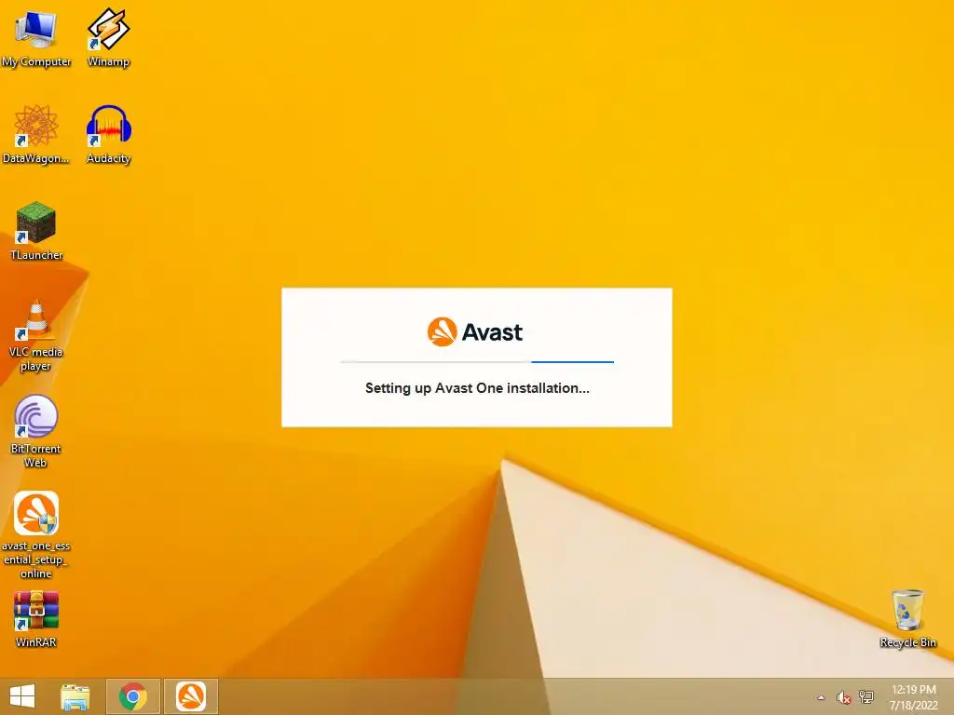Select the Audacity headphones shortcut
954x715 pixels.
(x=108, y=134)
